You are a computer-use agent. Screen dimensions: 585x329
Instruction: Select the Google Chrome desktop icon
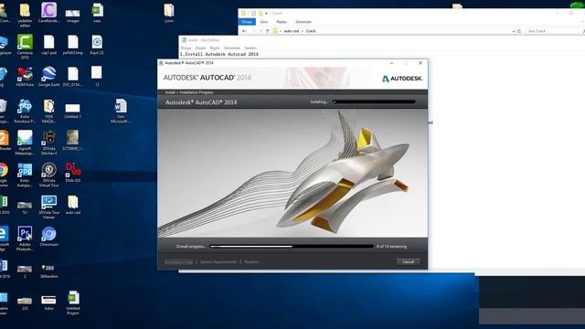[x=4, y=175]
